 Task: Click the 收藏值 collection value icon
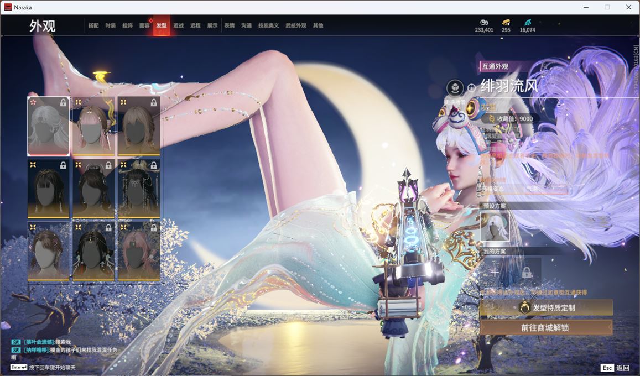[491, 119]
